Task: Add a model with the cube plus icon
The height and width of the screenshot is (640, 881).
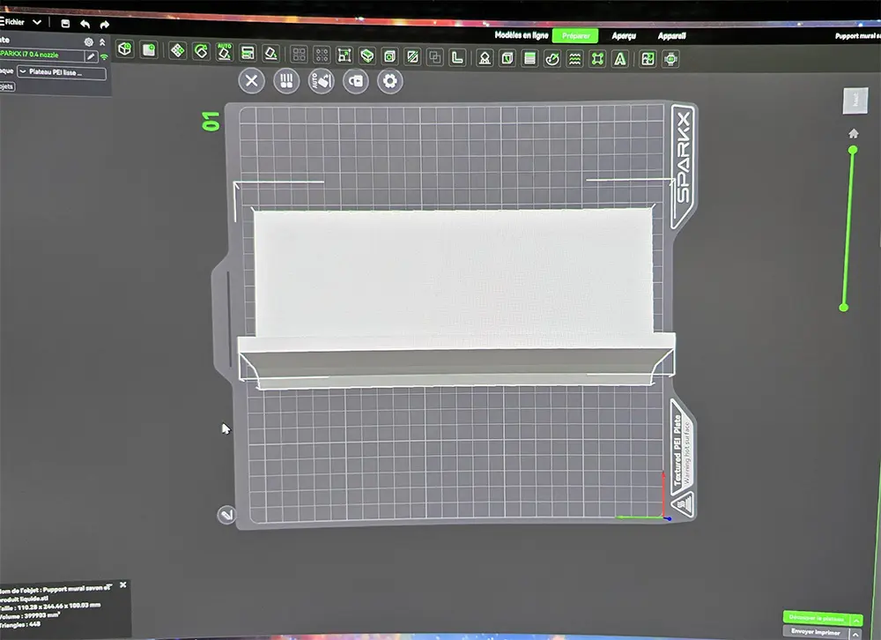Action: point(125,49)
